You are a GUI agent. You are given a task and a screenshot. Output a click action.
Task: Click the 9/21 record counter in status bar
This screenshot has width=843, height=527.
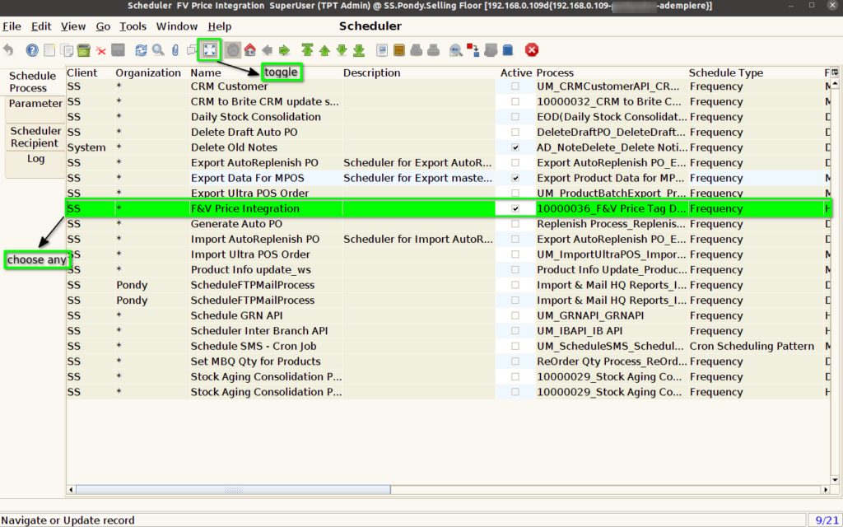click(x=827, y=520)
